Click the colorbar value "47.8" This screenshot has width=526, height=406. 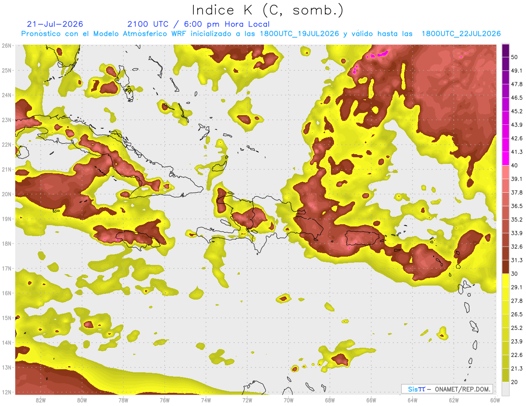pos(517,84)
